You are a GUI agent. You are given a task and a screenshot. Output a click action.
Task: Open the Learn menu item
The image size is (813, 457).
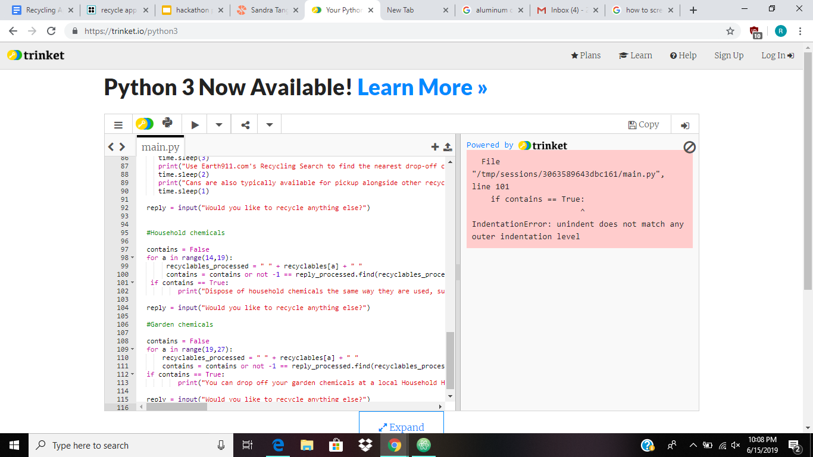tap(636, 55)
